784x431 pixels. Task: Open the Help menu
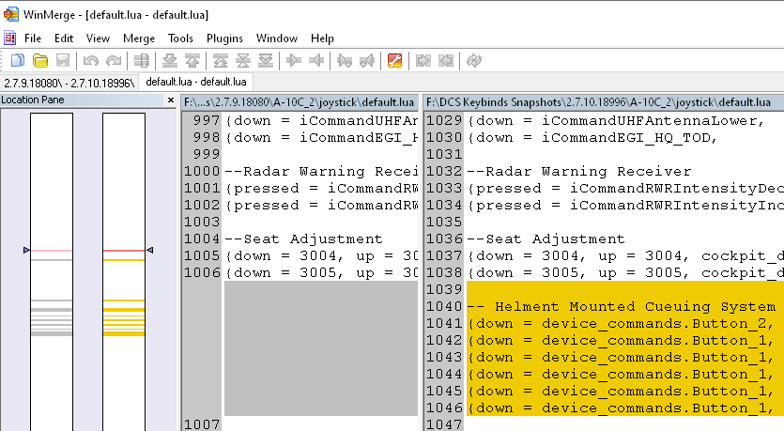coord(322,38)
